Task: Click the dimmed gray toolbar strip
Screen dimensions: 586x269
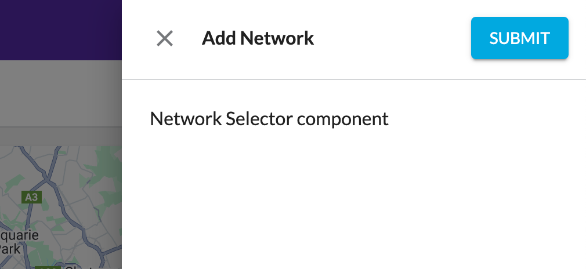Action: click(60, 93)
